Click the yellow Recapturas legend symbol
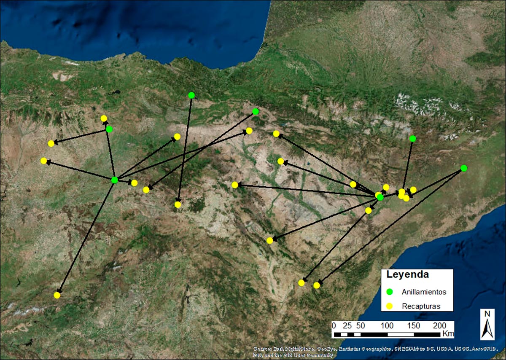 pos(390,306)
